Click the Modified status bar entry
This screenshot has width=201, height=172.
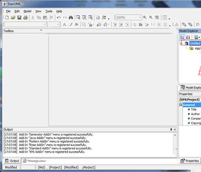coord(11,167)
